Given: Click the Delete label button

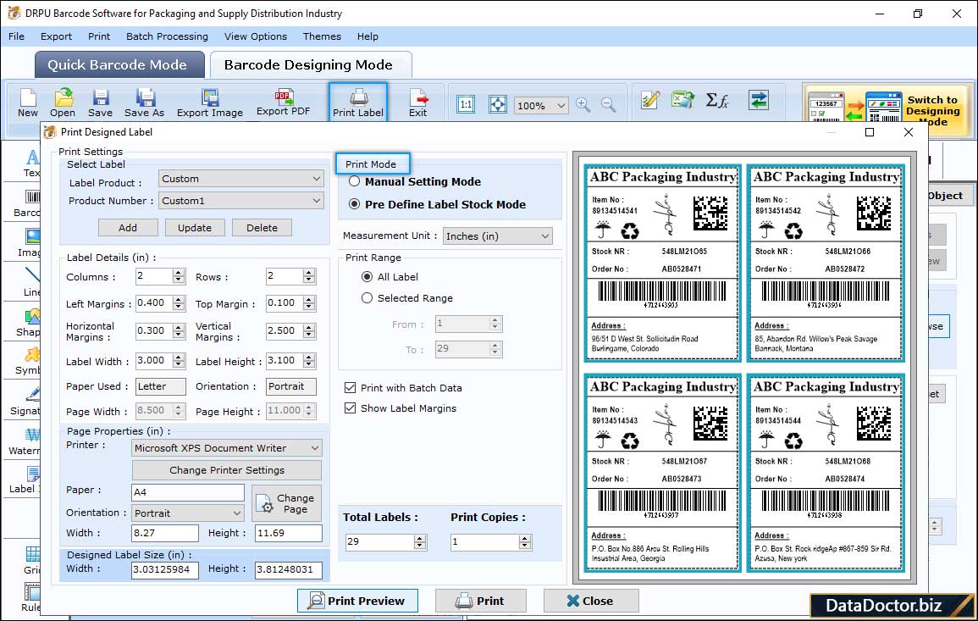Looking at the screenshot, I should coord(262,228).
